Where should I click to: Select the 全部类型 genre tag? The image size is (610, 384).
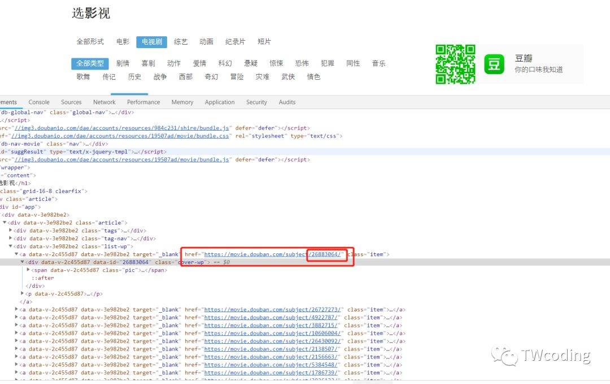pos(90,63)
